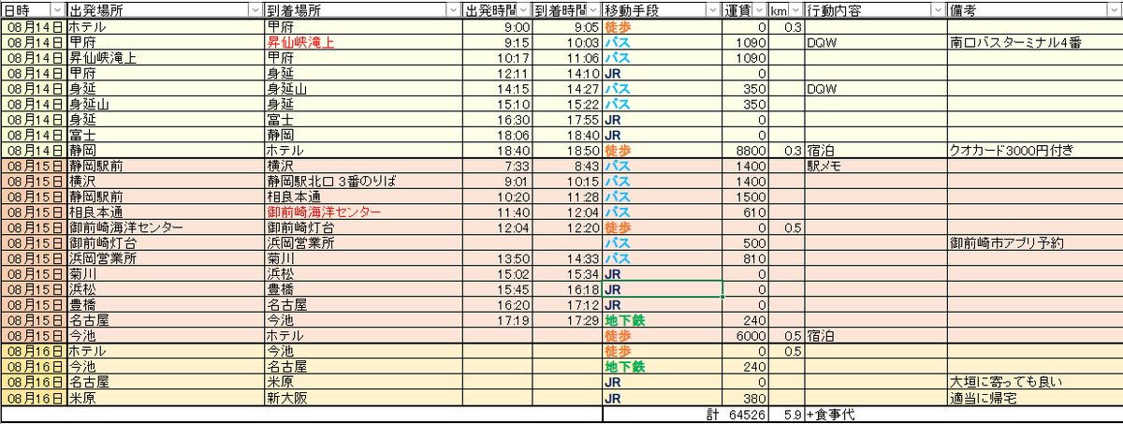Select the departure time cell 17:19

pyautogui.click(x=498, y=320)
